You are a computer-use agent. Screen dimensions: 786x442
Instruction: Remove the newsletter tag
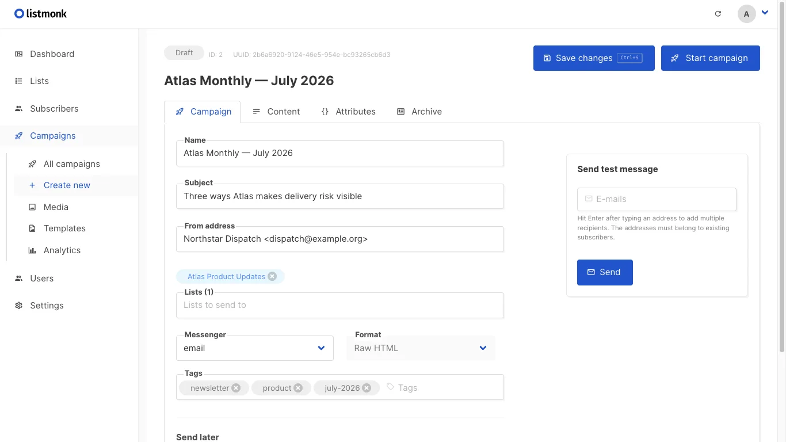click(x=236, y=388)
